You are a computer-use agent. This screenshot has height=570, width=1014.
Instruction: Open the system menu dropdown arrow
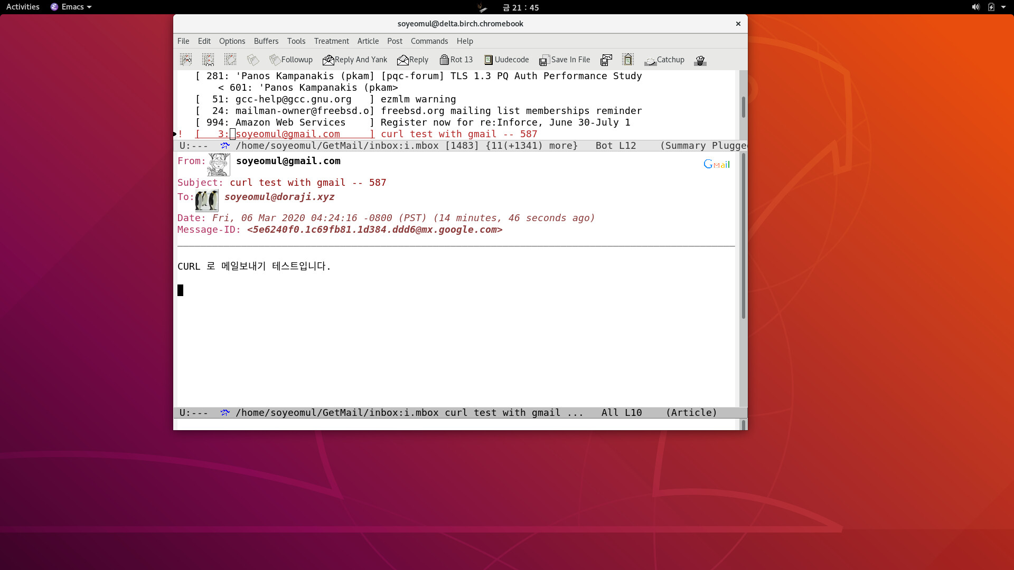tap(1003, 7)
